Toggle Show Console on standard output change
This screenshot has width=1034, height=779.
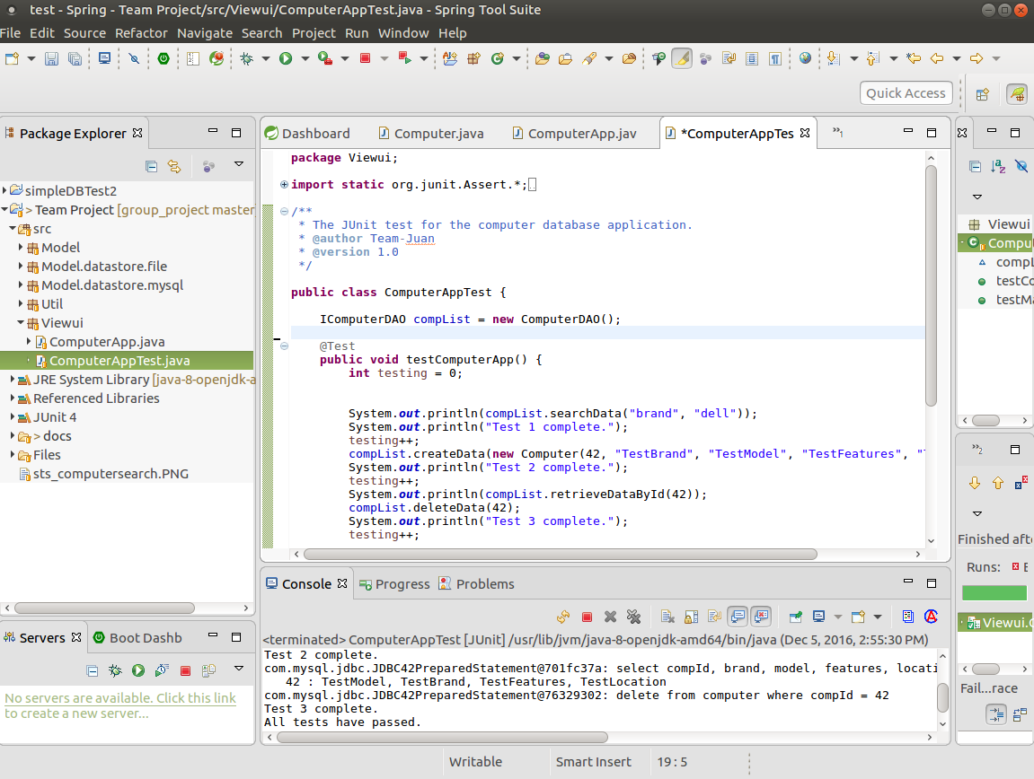(x=738, y=617)
